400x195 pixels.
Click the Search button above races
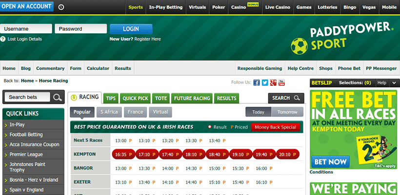click(x=286, y=98)
